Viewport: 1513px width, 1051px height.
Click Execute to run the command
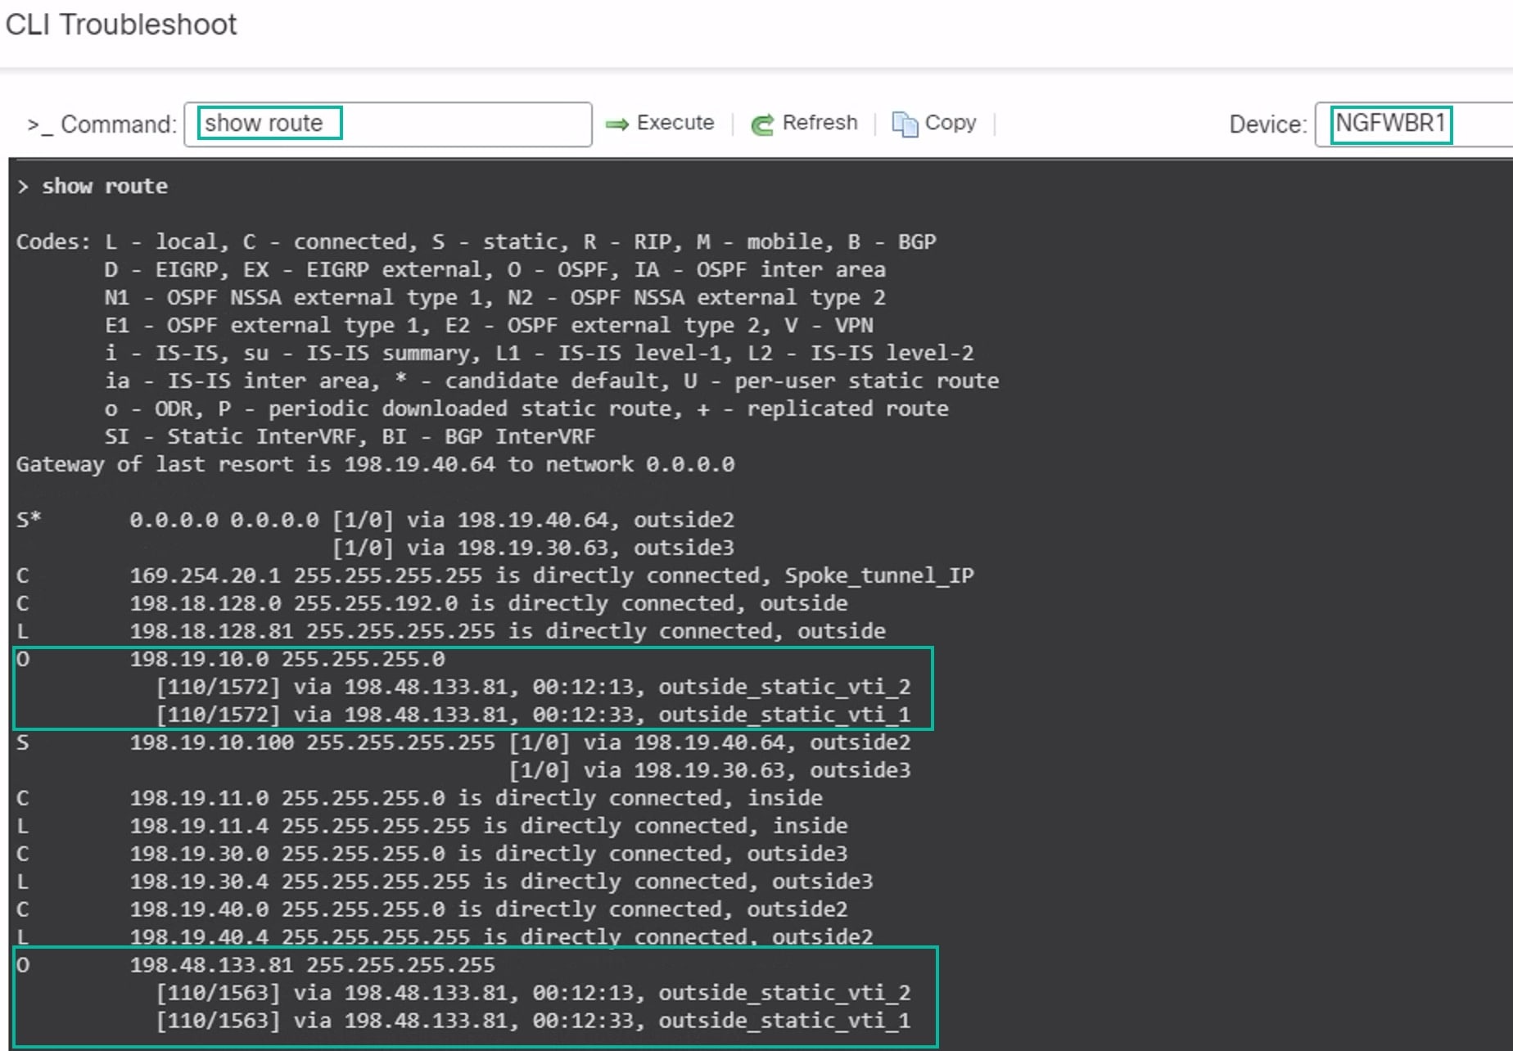[674, 123]
